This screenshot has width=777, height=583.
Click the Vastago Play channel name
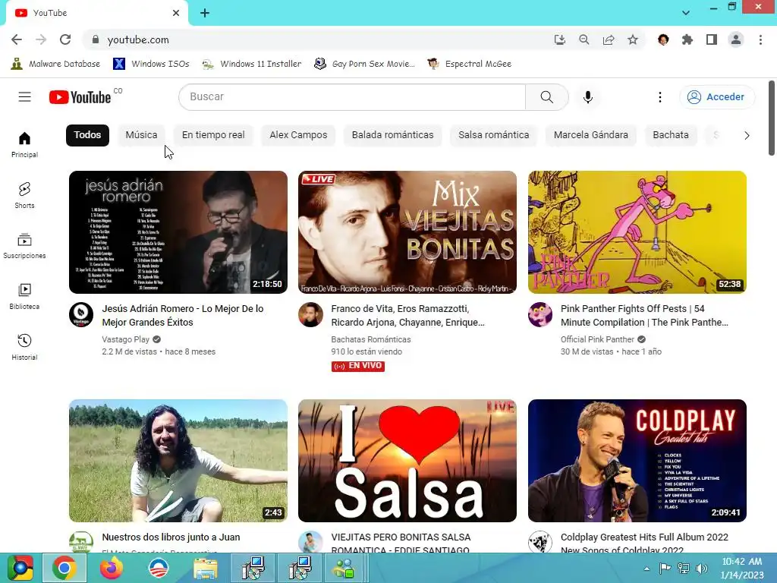tap(125, 339)
